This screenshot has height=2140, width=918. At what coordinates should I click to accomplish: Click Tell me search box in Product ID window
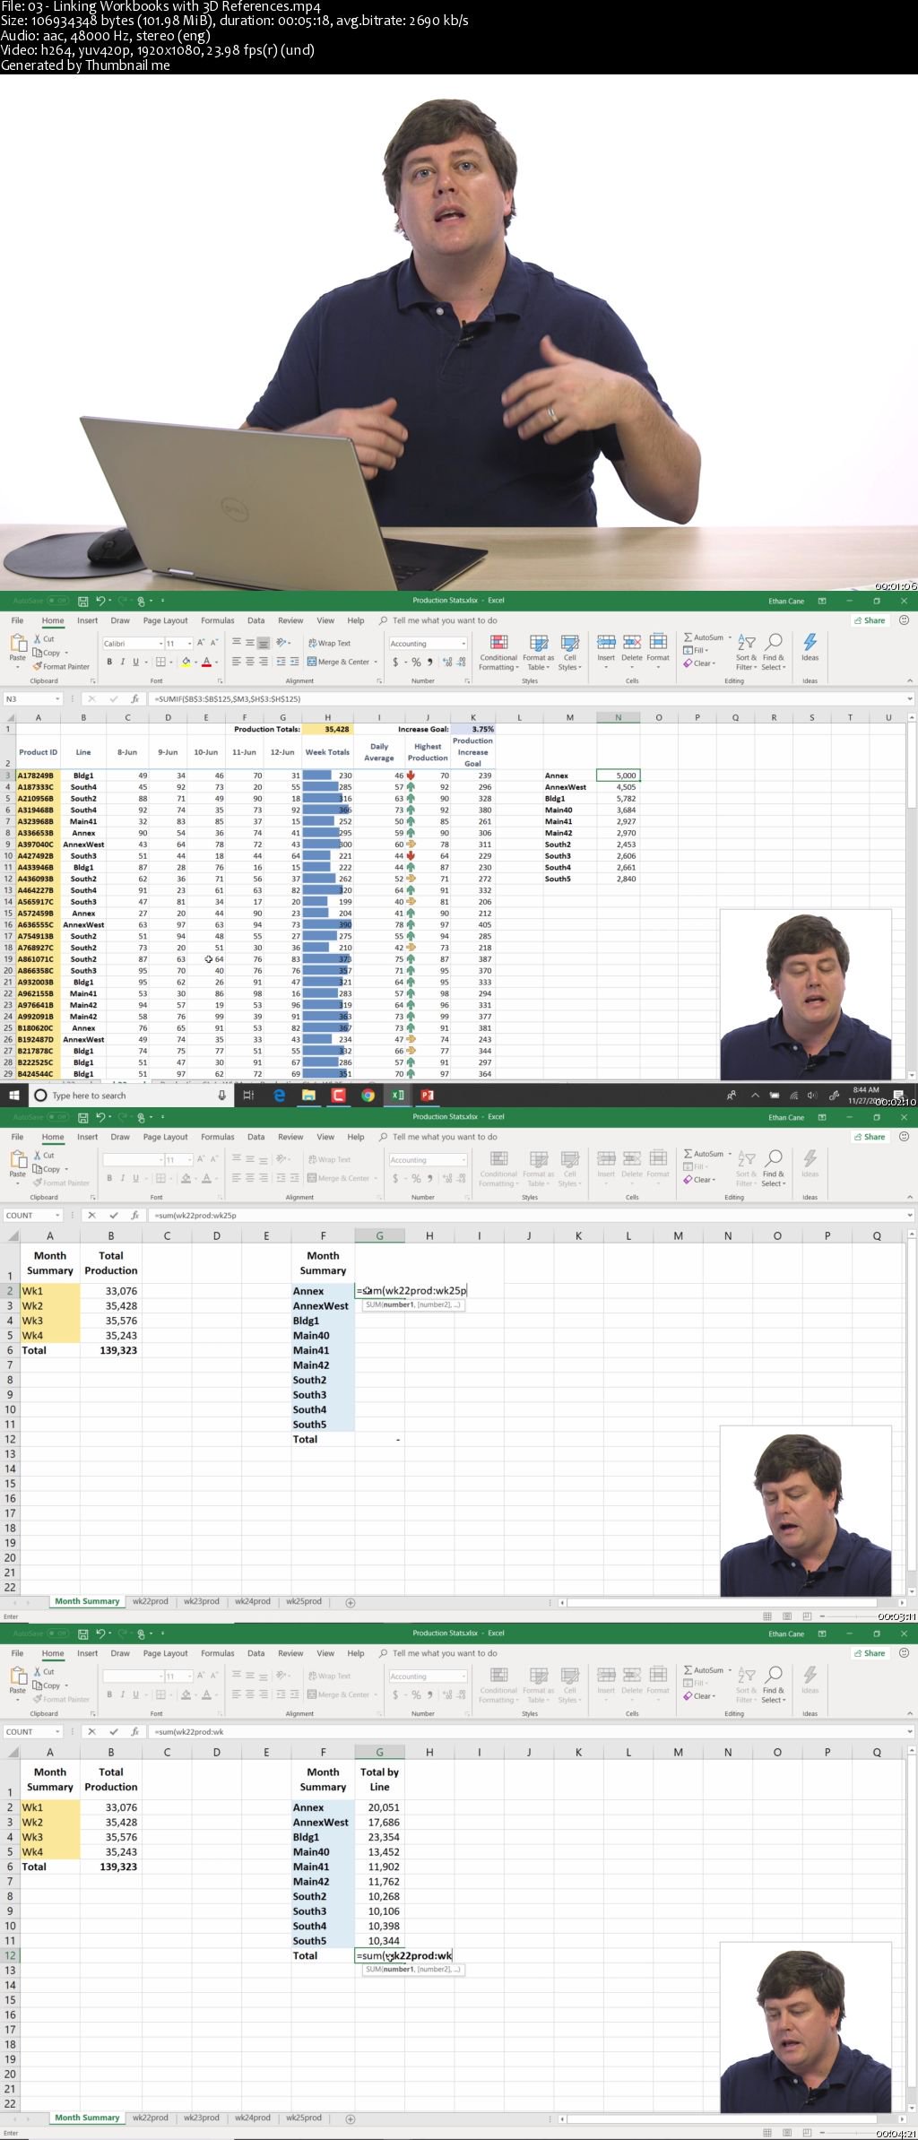(x=437, y=620)
